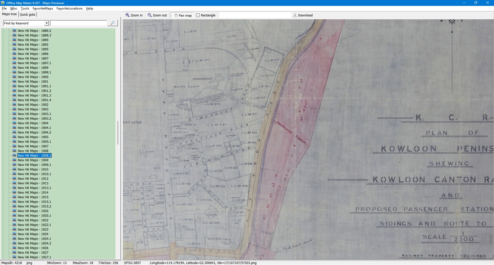Viewport: 494px width, 265px height.
Task: Click the maps tree vertical scrollbar
Action: 118,133
